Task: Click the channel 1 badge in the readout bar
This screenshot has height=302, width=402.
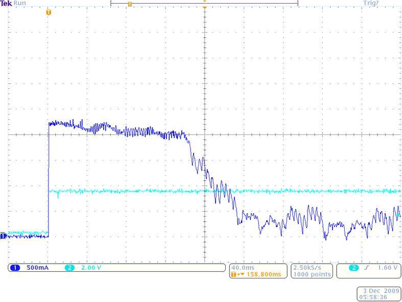Action: tap(15, 268)
